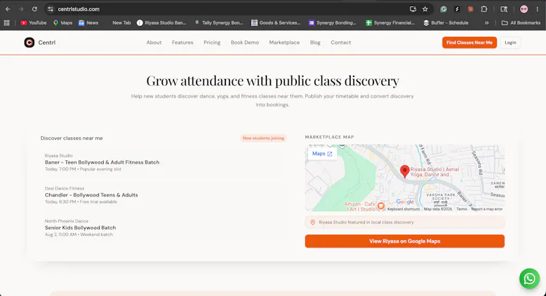
Task: Open the WhatsApp chat floating button
Action: (x=530, y=278)
